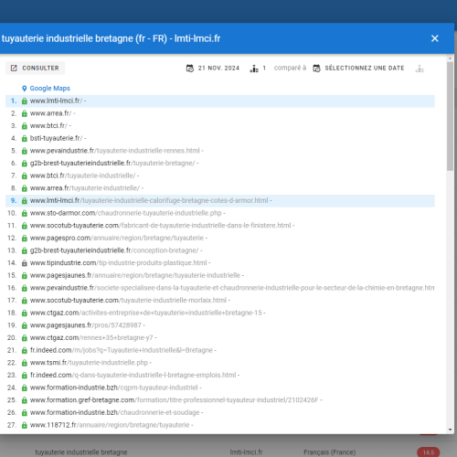This screenshot has width=457, height=457.
Task: Open www.sto-darmor.com chaudronnerie result
Action: coord(125,213)
